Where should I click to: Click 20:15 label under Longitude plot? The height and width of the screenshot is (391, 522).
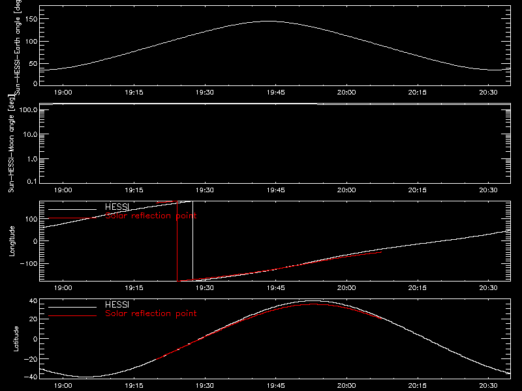click(x=418, y=288)
